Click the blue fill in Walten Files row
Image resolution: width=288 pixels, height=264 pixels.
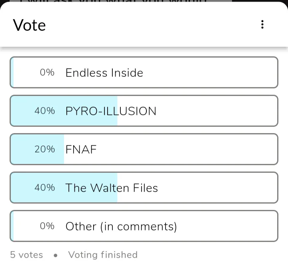click(x=24, y=188)
